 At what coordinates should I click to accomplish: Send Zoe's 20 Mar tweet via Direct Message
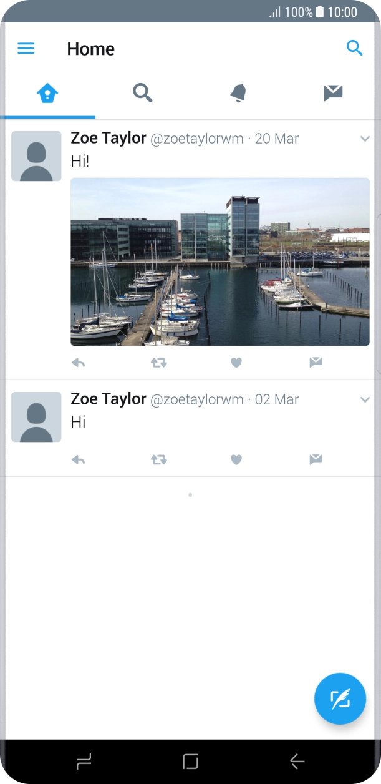(x=315, y=362)
